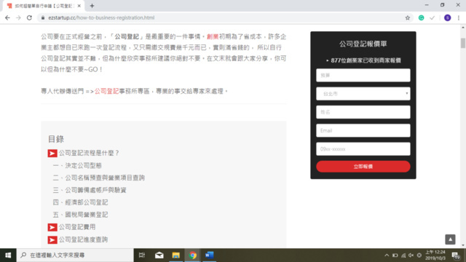Click the 預算 budget input field
The height and width of the screenshot is (262, 466).
tap(363, 75)
